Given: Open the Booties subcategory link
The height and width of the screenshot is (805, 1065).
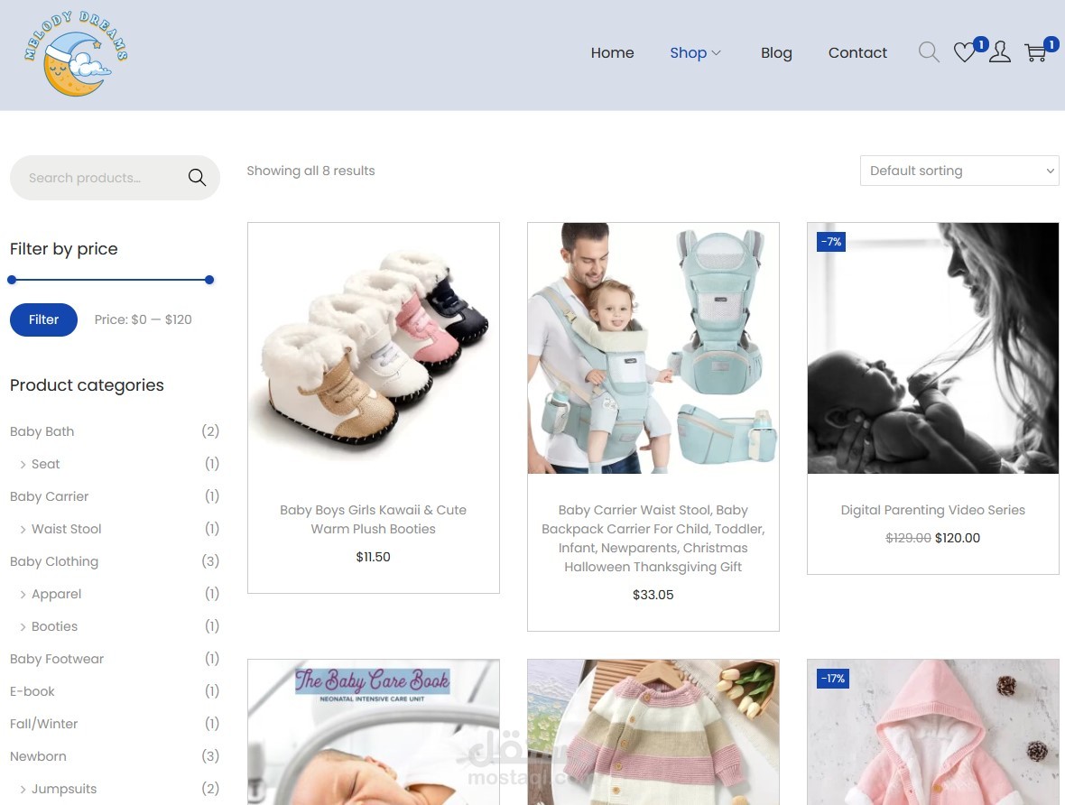Looking at the screenshot, I should coord(54,626).
